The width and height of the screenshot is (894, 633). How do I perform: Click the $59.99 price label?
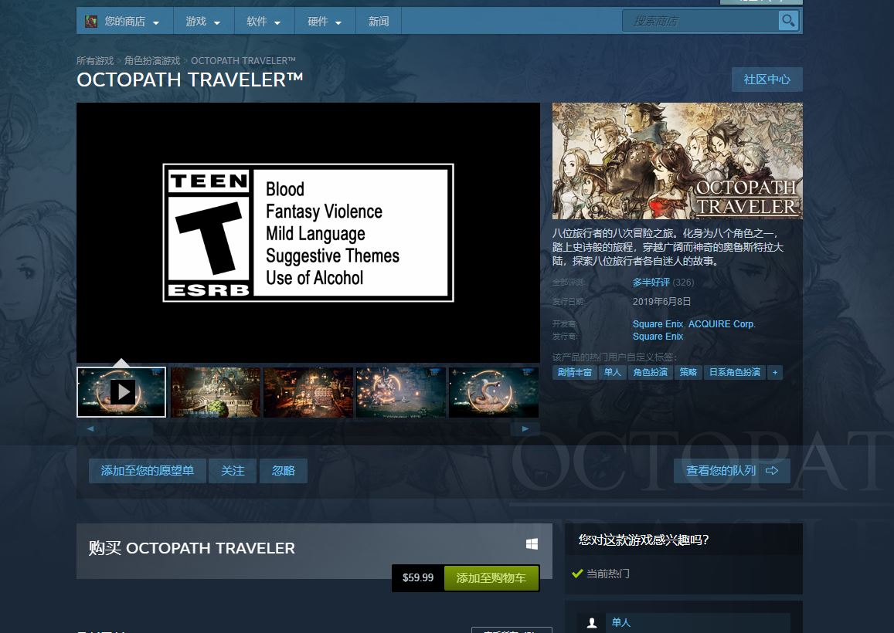tap(418, 577)
